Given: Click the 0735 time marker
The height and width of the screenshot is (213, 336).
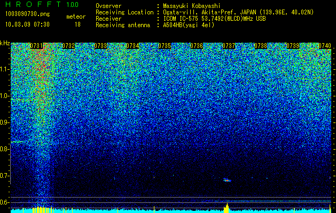Looking at the screenshot, I should pyautogui.click(x=165, y=46).
